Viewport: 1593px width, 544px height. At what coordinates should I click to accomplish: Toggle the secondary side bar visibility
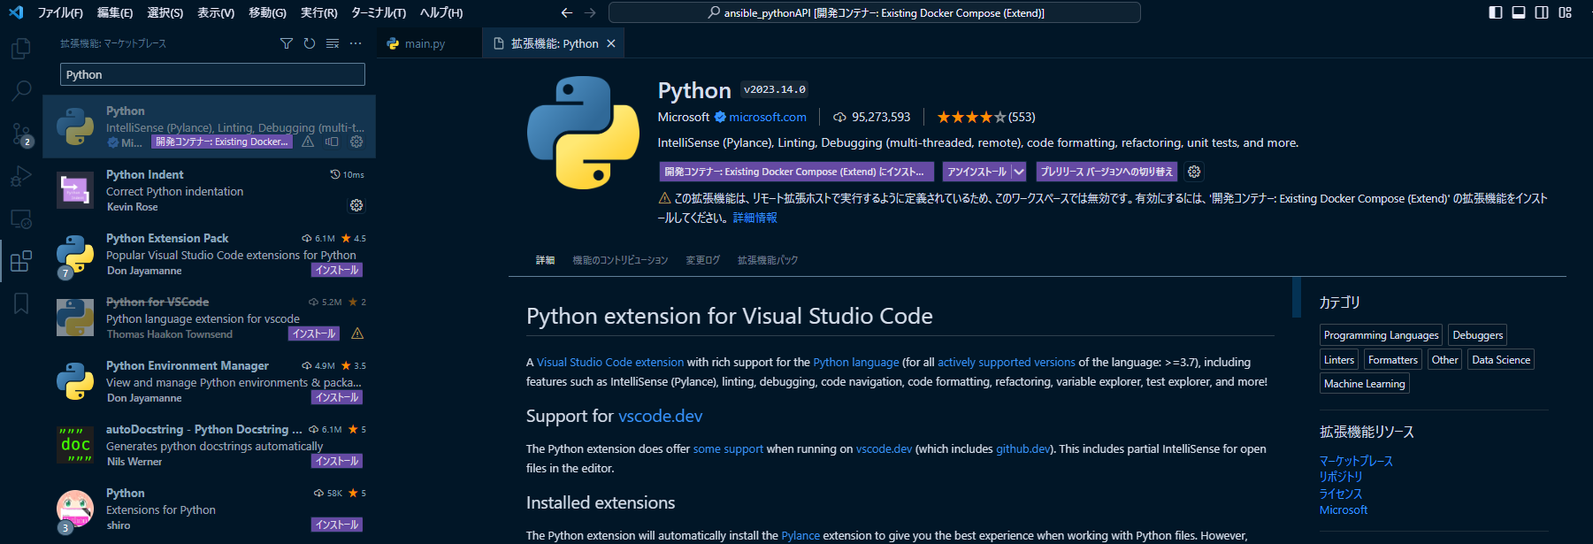pyautogui.click(x=1542, y=12)
